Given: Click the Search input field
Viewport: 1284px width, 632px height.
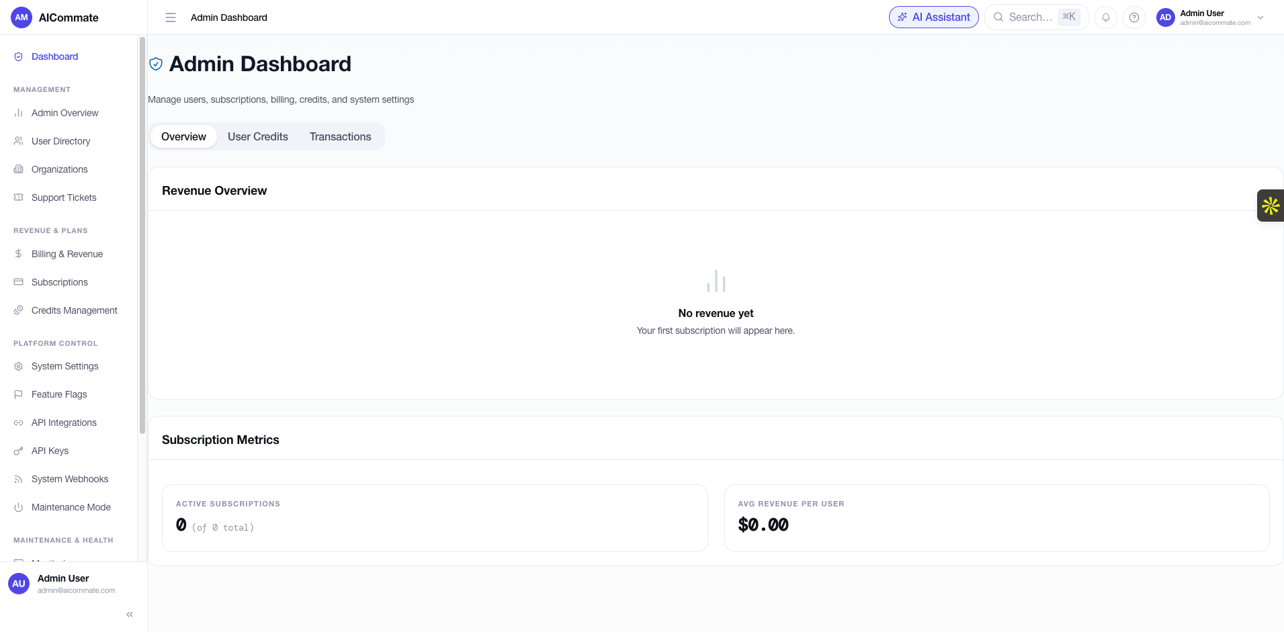Looking at the screenshot, I should pyautogui.click(x=1037, y=17).
